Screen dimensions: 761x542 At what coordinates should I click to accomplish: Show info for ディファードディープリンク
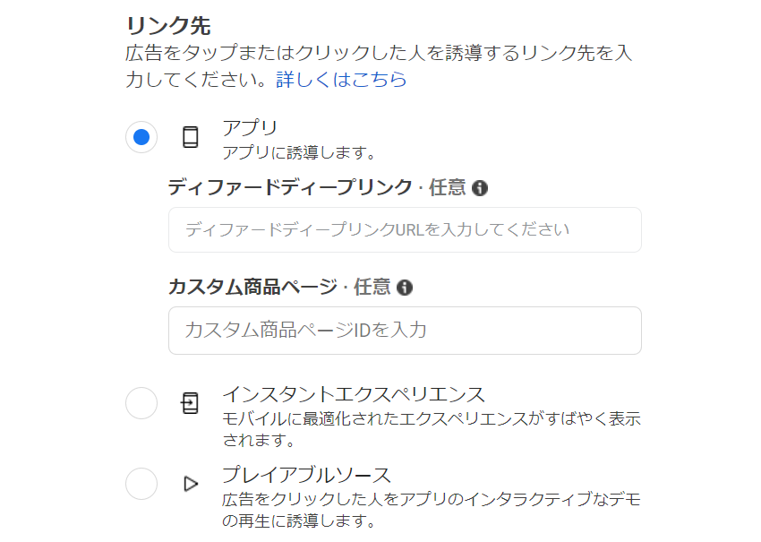click(x=480, y=188)
